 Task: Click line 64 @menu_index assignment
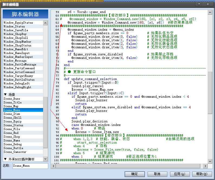click(101, 30)
